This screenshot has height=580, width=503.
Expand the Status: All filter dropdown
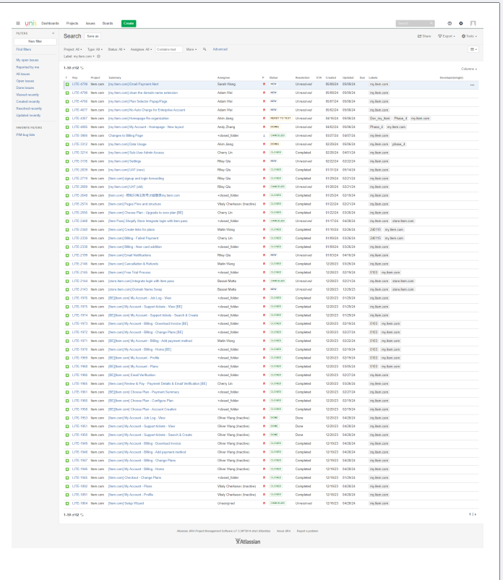[x=119, y=49]
